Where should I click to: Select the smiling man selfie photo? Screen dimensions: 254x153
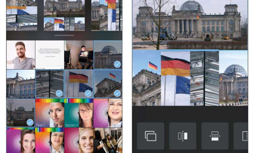[21, 55]
